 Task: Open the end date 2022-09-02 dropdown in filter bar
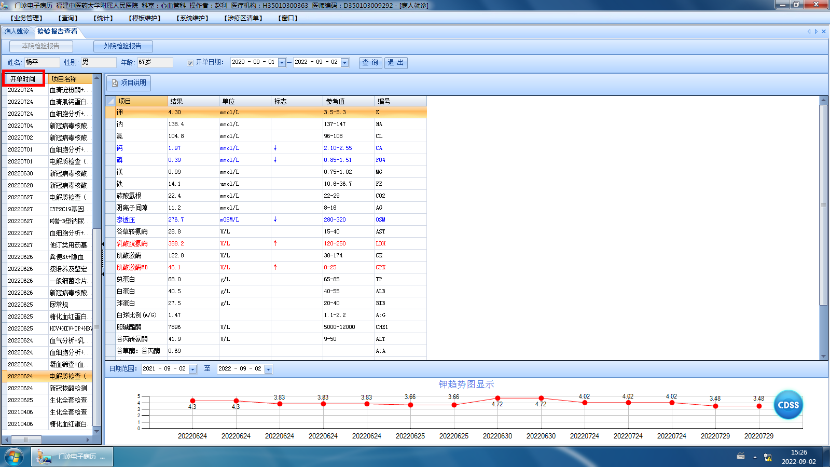[345, 63]
